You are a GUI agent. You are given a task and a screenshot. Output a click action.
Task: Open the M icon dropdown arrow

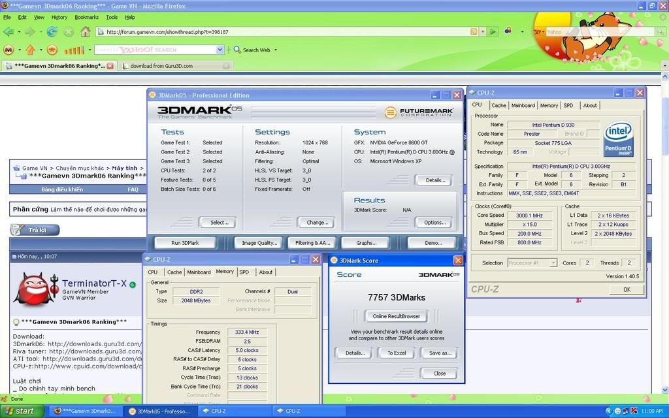tap(20, 50)
